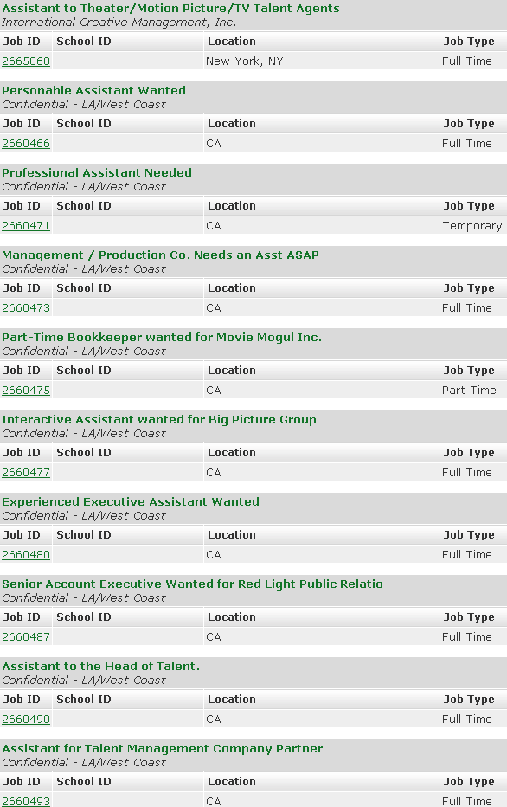Click Assistant to Theater/Motion Picture/TV Talent Agents title

click(x=170, y=9)
